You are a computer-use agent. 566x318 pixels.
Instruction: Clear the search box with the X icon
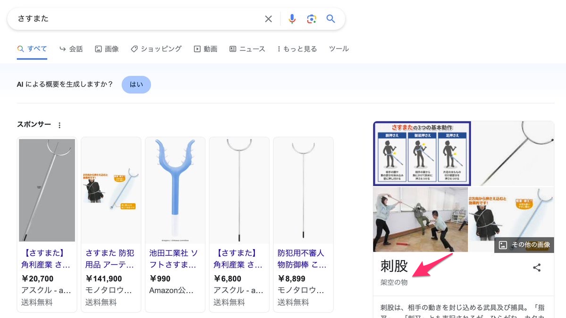[268, 19]
